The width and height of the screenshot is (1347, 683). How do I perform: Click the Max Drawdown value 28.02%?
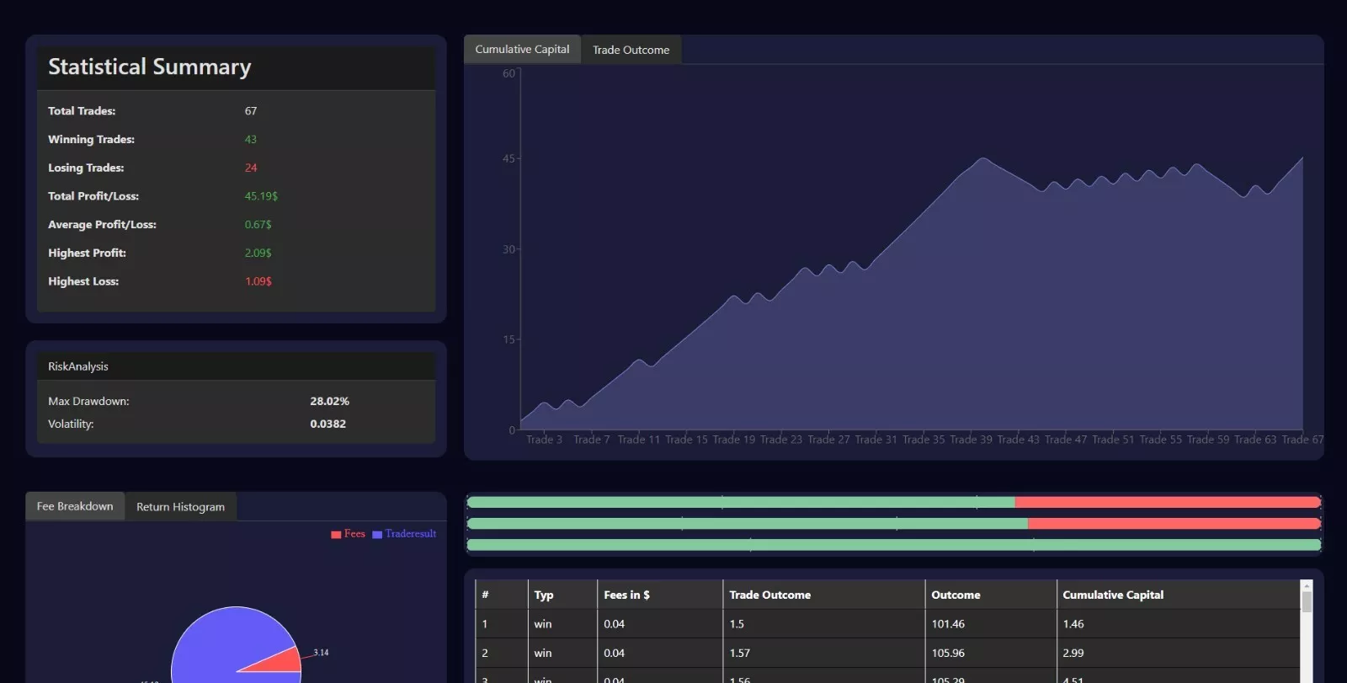pos(329,402)
